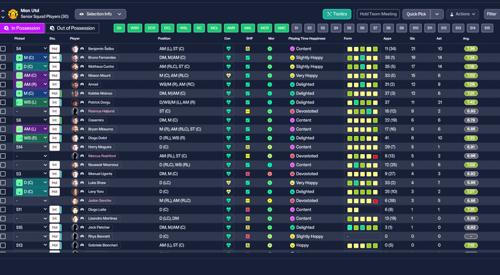
Task: Switch to the In Possession tab
Action: [22, 28]
